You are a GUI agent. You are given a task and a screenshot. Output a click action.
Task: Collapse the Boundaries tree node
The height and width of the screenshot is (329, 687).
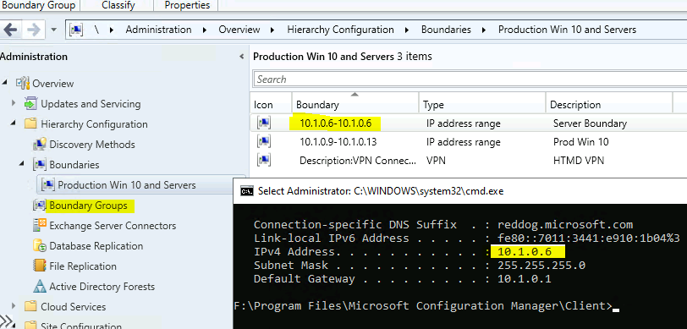pos(22,164)
